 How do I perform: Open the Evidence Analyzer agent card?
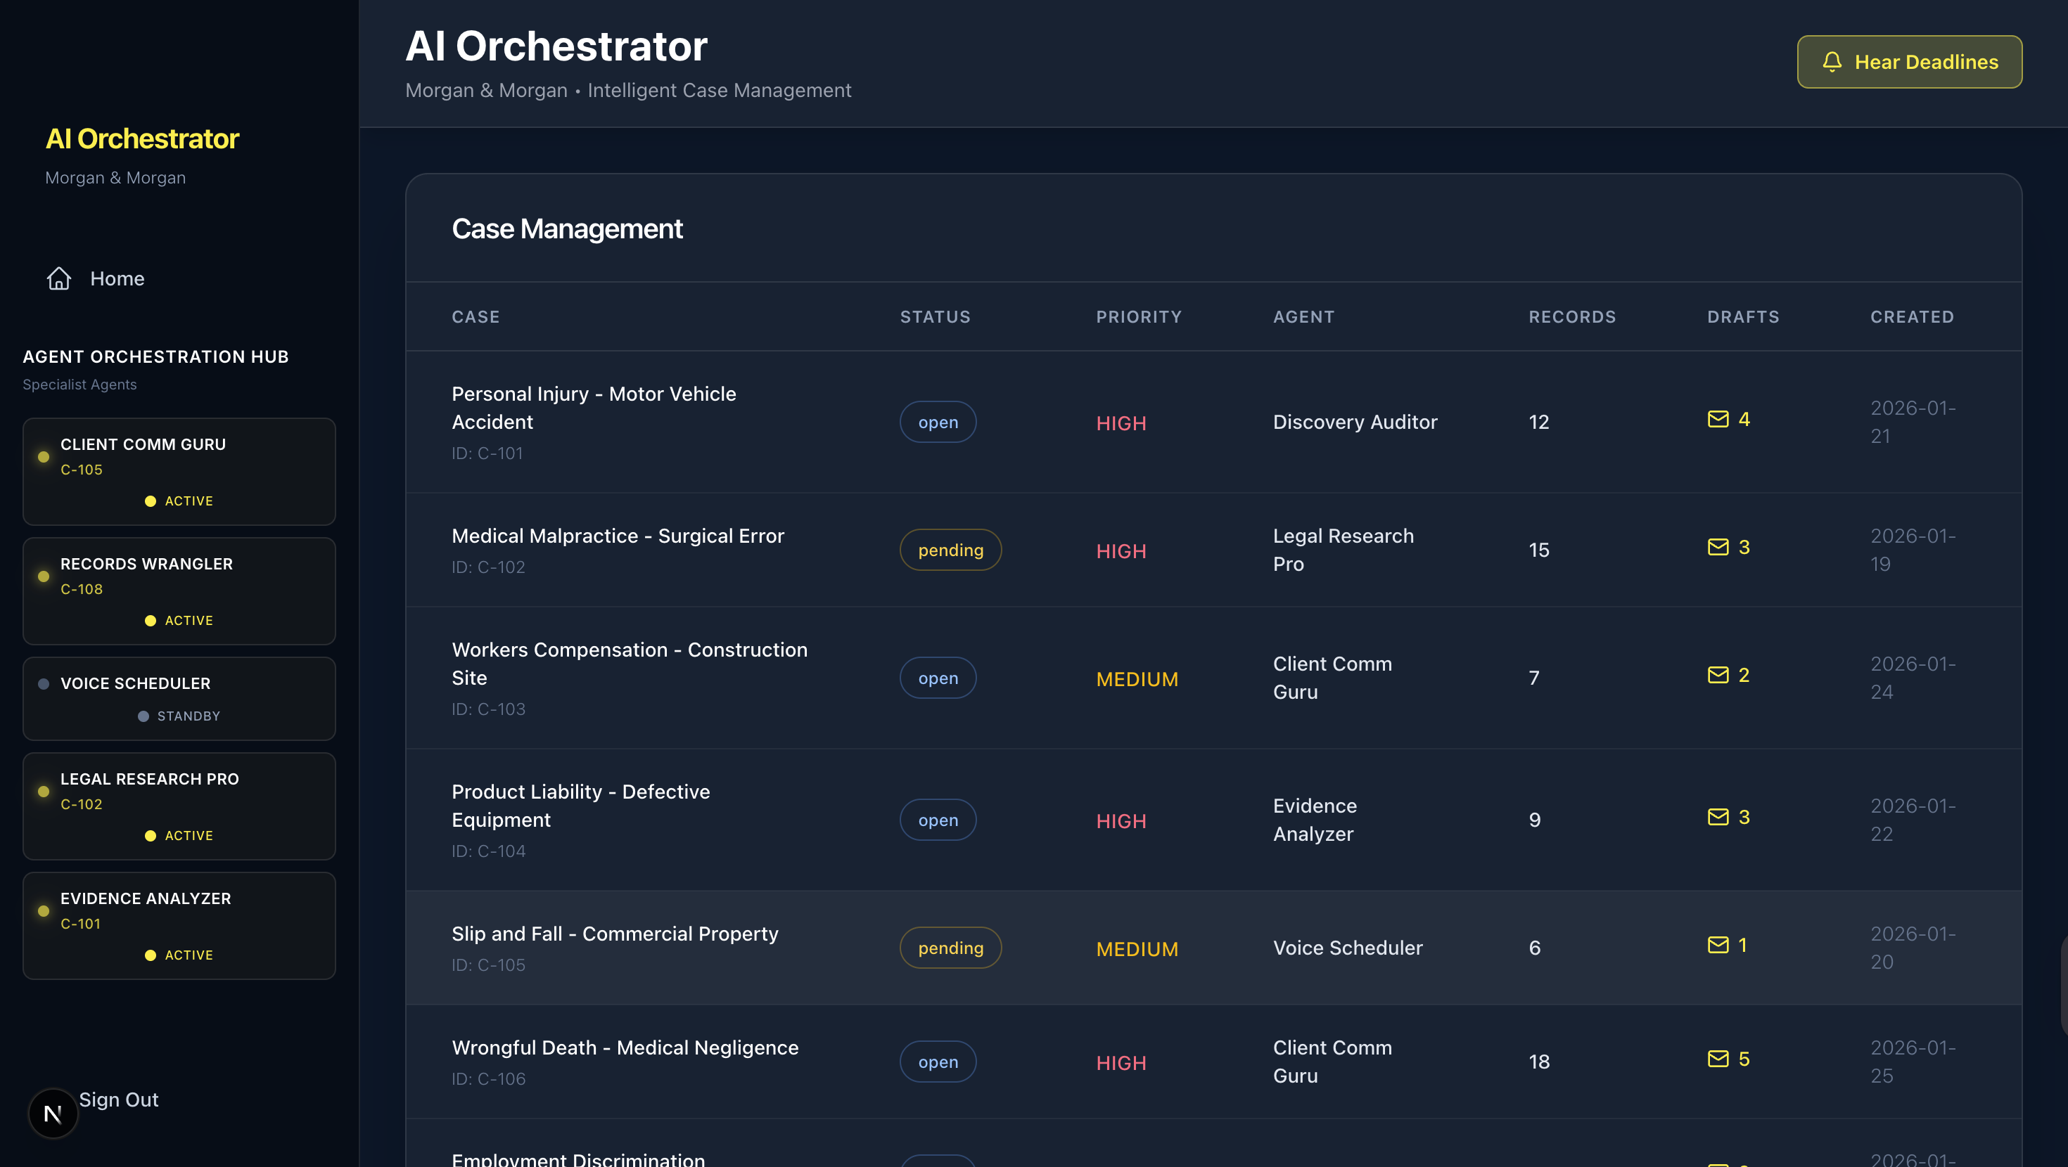tap(179, 925)
